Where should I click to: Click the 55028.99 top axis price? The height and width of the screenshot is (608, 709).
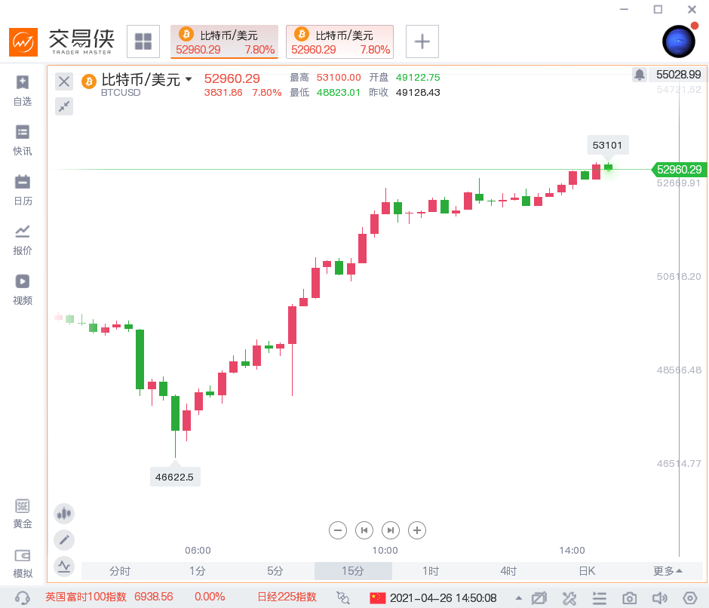point(678,75)
